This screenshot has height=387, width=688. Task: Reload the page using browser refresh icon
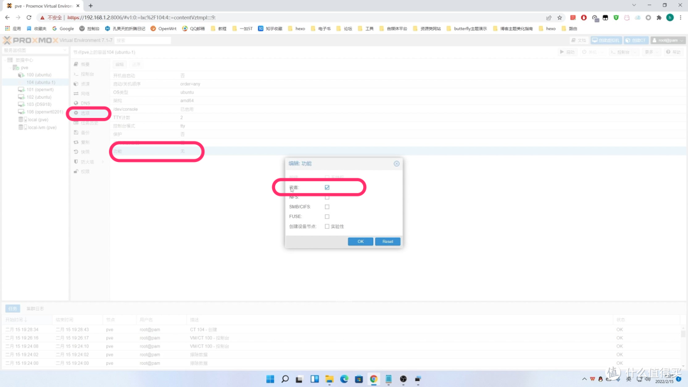pyautogui.click(x=30, y=18)
